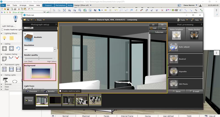Open the Edit menu
This screenshot has width=220, height=117.
tap(9, 5)
